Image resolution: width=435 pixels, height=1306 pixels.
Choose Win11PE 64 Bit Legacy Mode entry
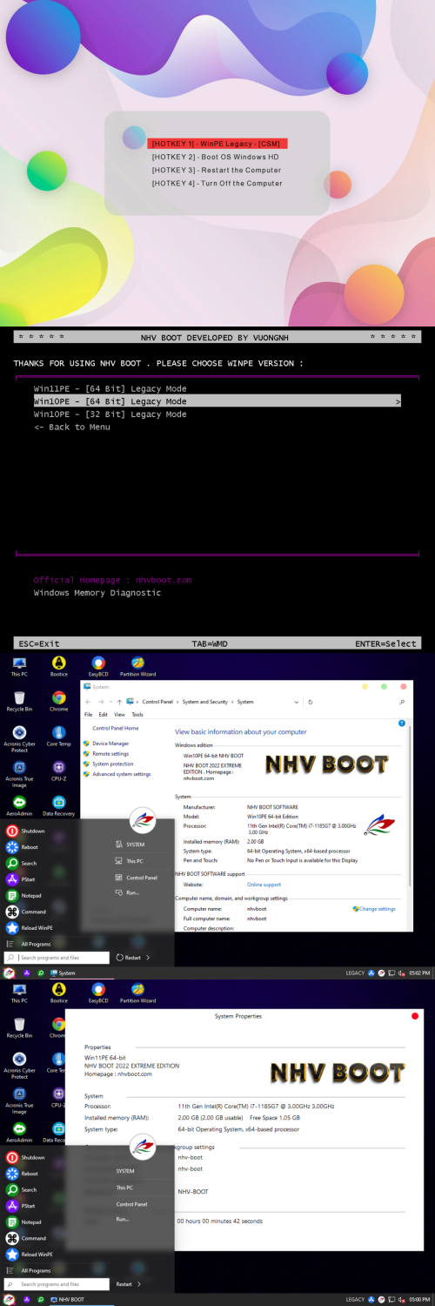coord(110,388)
